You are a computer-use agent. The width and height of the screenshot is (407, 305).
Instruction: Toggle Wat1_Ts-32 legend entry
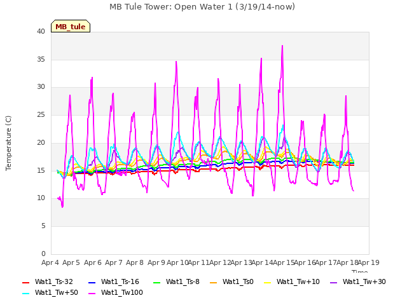tap(48, 282)
